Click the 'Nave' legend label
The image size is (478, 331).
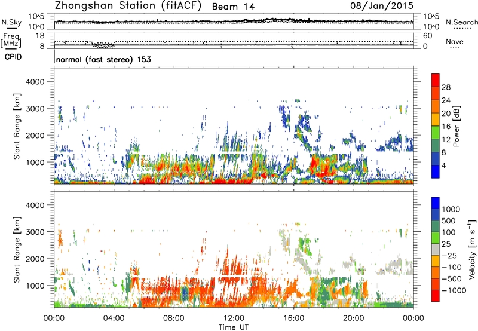pos(455,41)
